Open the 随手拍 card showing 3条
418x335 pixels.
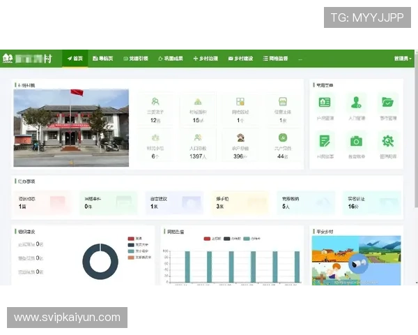click(240, 203)
